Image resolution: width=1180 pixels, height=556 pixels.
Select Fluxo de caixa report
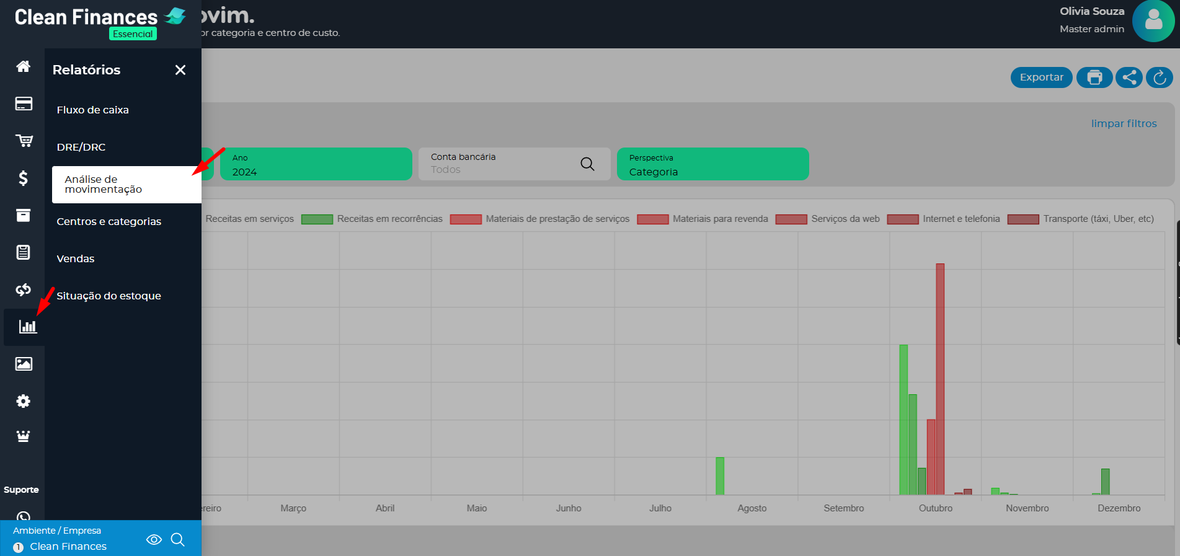[x=93, y=110]
